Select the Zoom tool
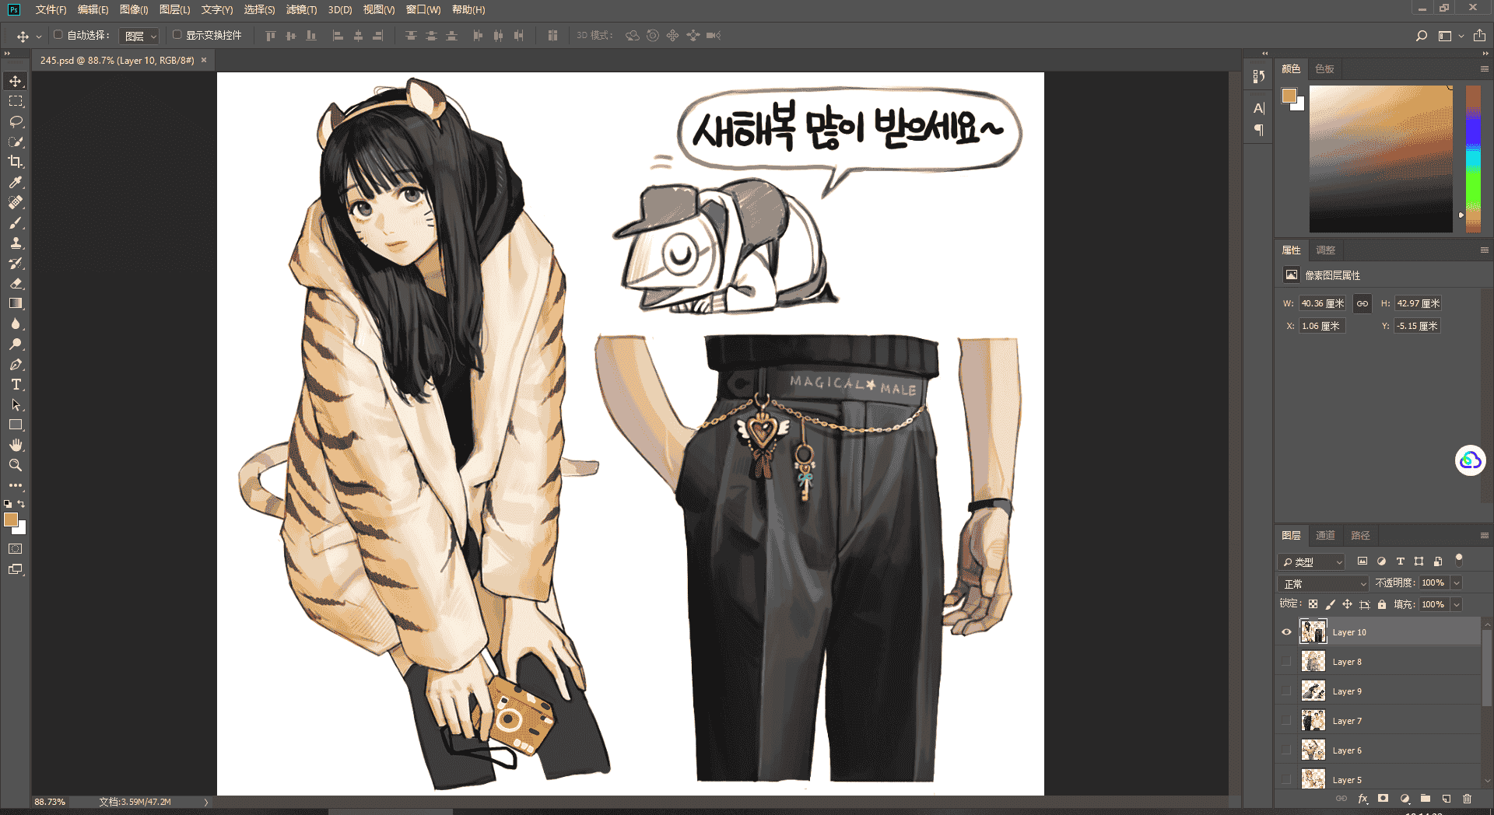Image resolution: width=1494 pixels, height=815 pixels. coord(16,465)
